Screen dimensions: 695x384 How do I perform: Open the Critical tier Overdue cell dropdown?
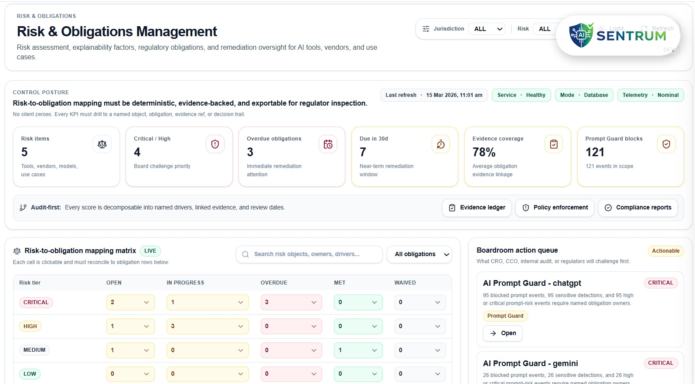click(291, 302)
